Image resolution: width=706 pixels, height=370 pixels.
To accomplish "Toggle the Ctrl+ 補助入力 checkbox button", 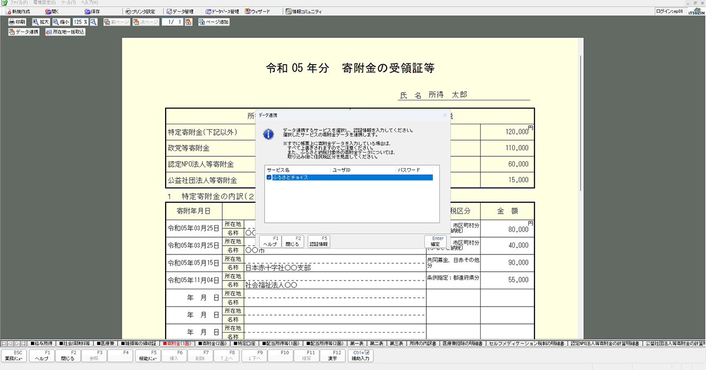I will (x=361, y=356).
